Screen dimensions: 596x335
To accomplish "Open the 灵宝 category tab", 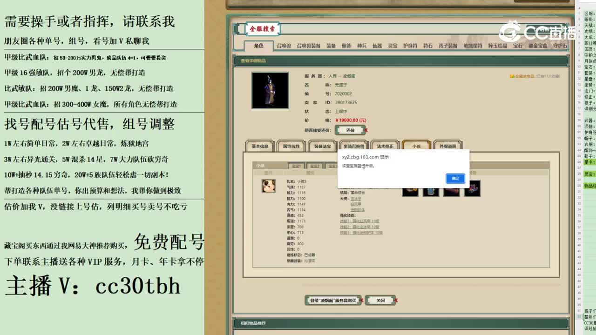I will pyautogui.click(x=393, y=46).
